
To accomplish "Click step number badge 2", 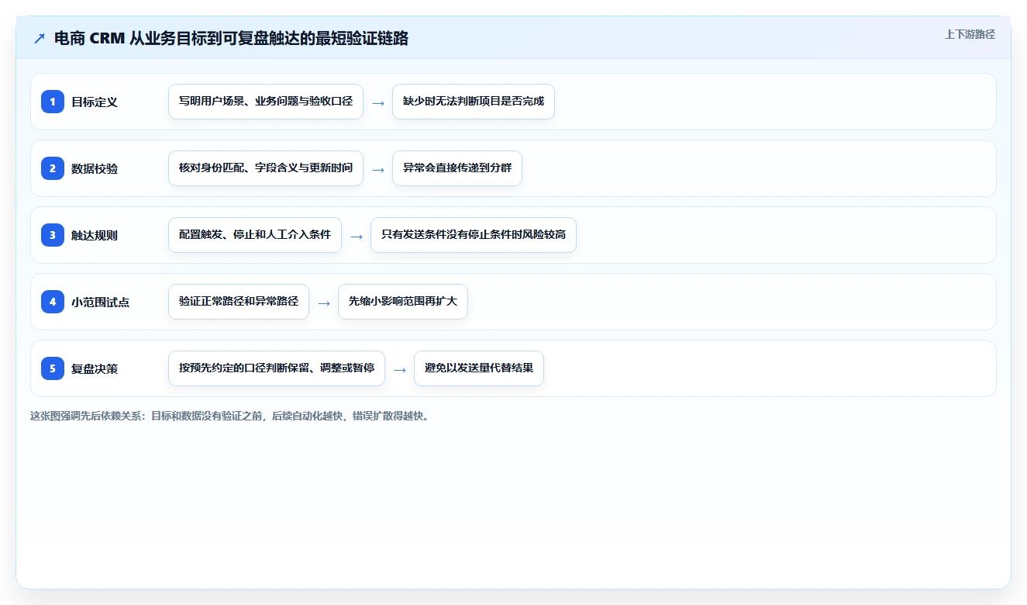I will [53, 168].
